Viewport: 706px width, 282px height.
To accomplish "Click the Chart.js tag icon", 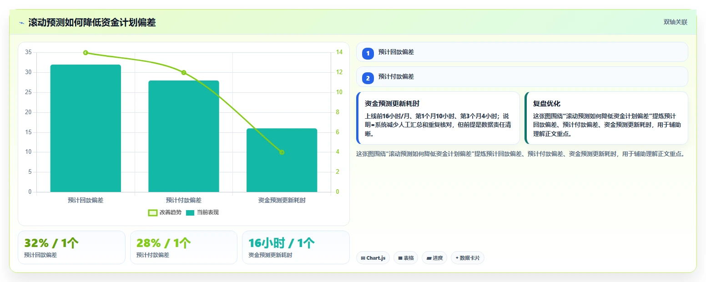I will [x=363, y=258].
